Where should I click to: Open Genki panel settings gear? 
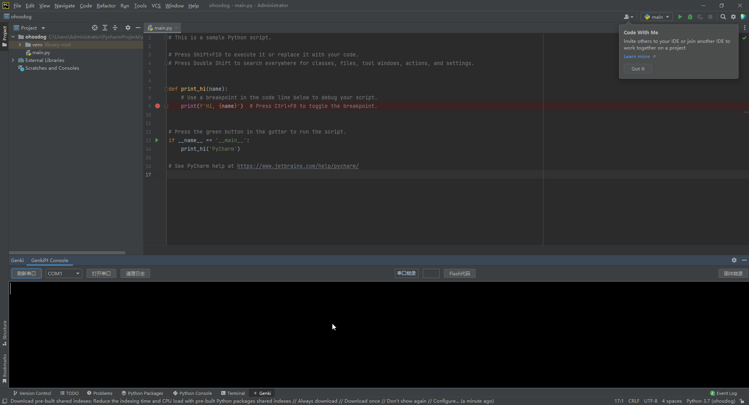point(734,260)
